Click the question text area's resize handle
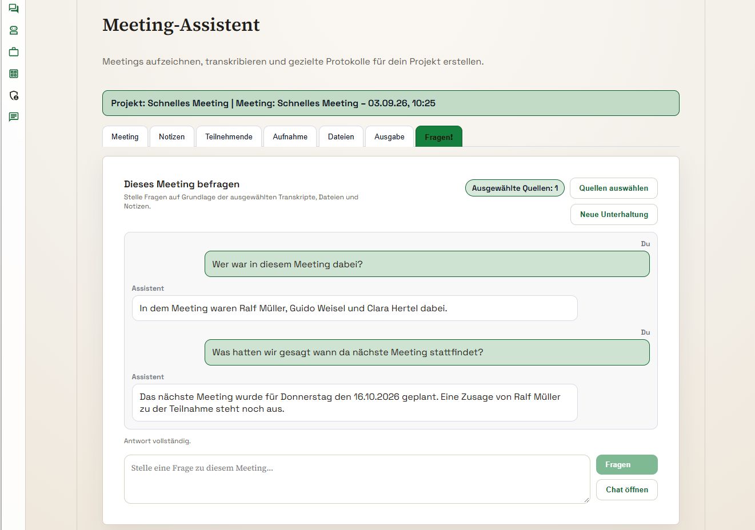The height and width of the screenshot is (530, 755). point(586,500)
